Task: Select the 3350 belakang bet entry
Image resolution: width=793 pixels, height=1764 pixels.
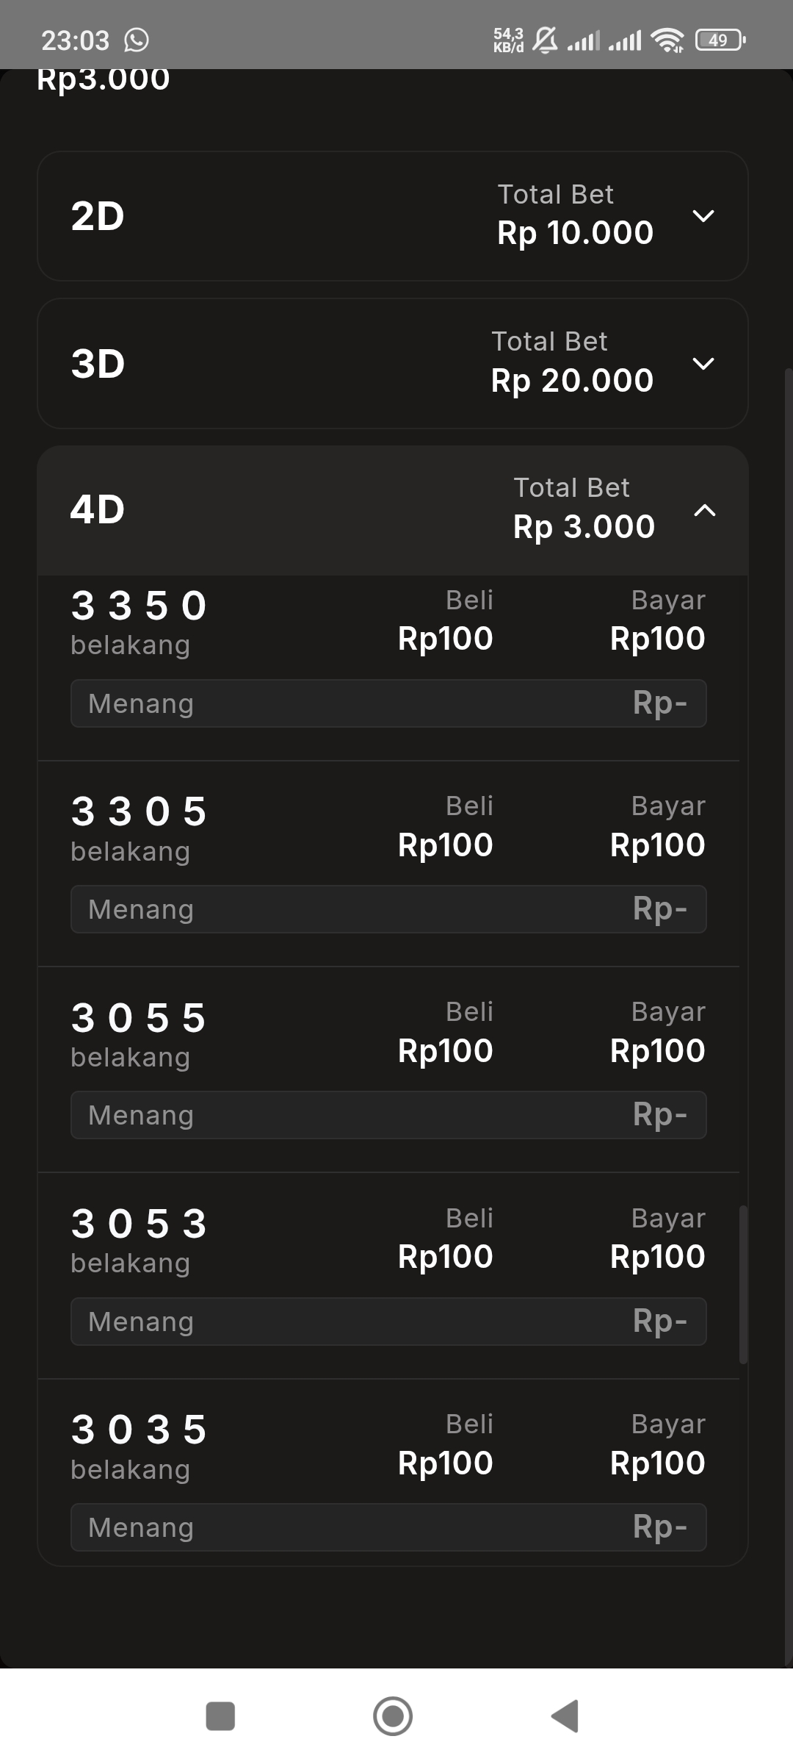Action: pyautogui.click(x=139, y=621)
